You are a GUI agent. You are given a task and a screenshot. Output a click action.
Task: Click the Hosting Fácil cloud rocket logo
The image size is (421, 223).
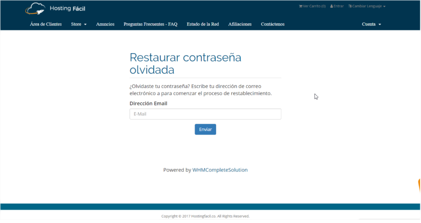[35, 8]
